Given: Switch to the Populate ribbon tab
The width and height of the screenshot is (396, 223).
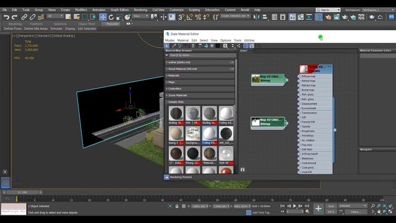Looking at the screenshot, I should pos(112,24).
